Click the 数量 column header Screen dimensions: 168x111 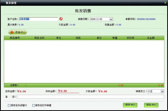tap(115, 38)
